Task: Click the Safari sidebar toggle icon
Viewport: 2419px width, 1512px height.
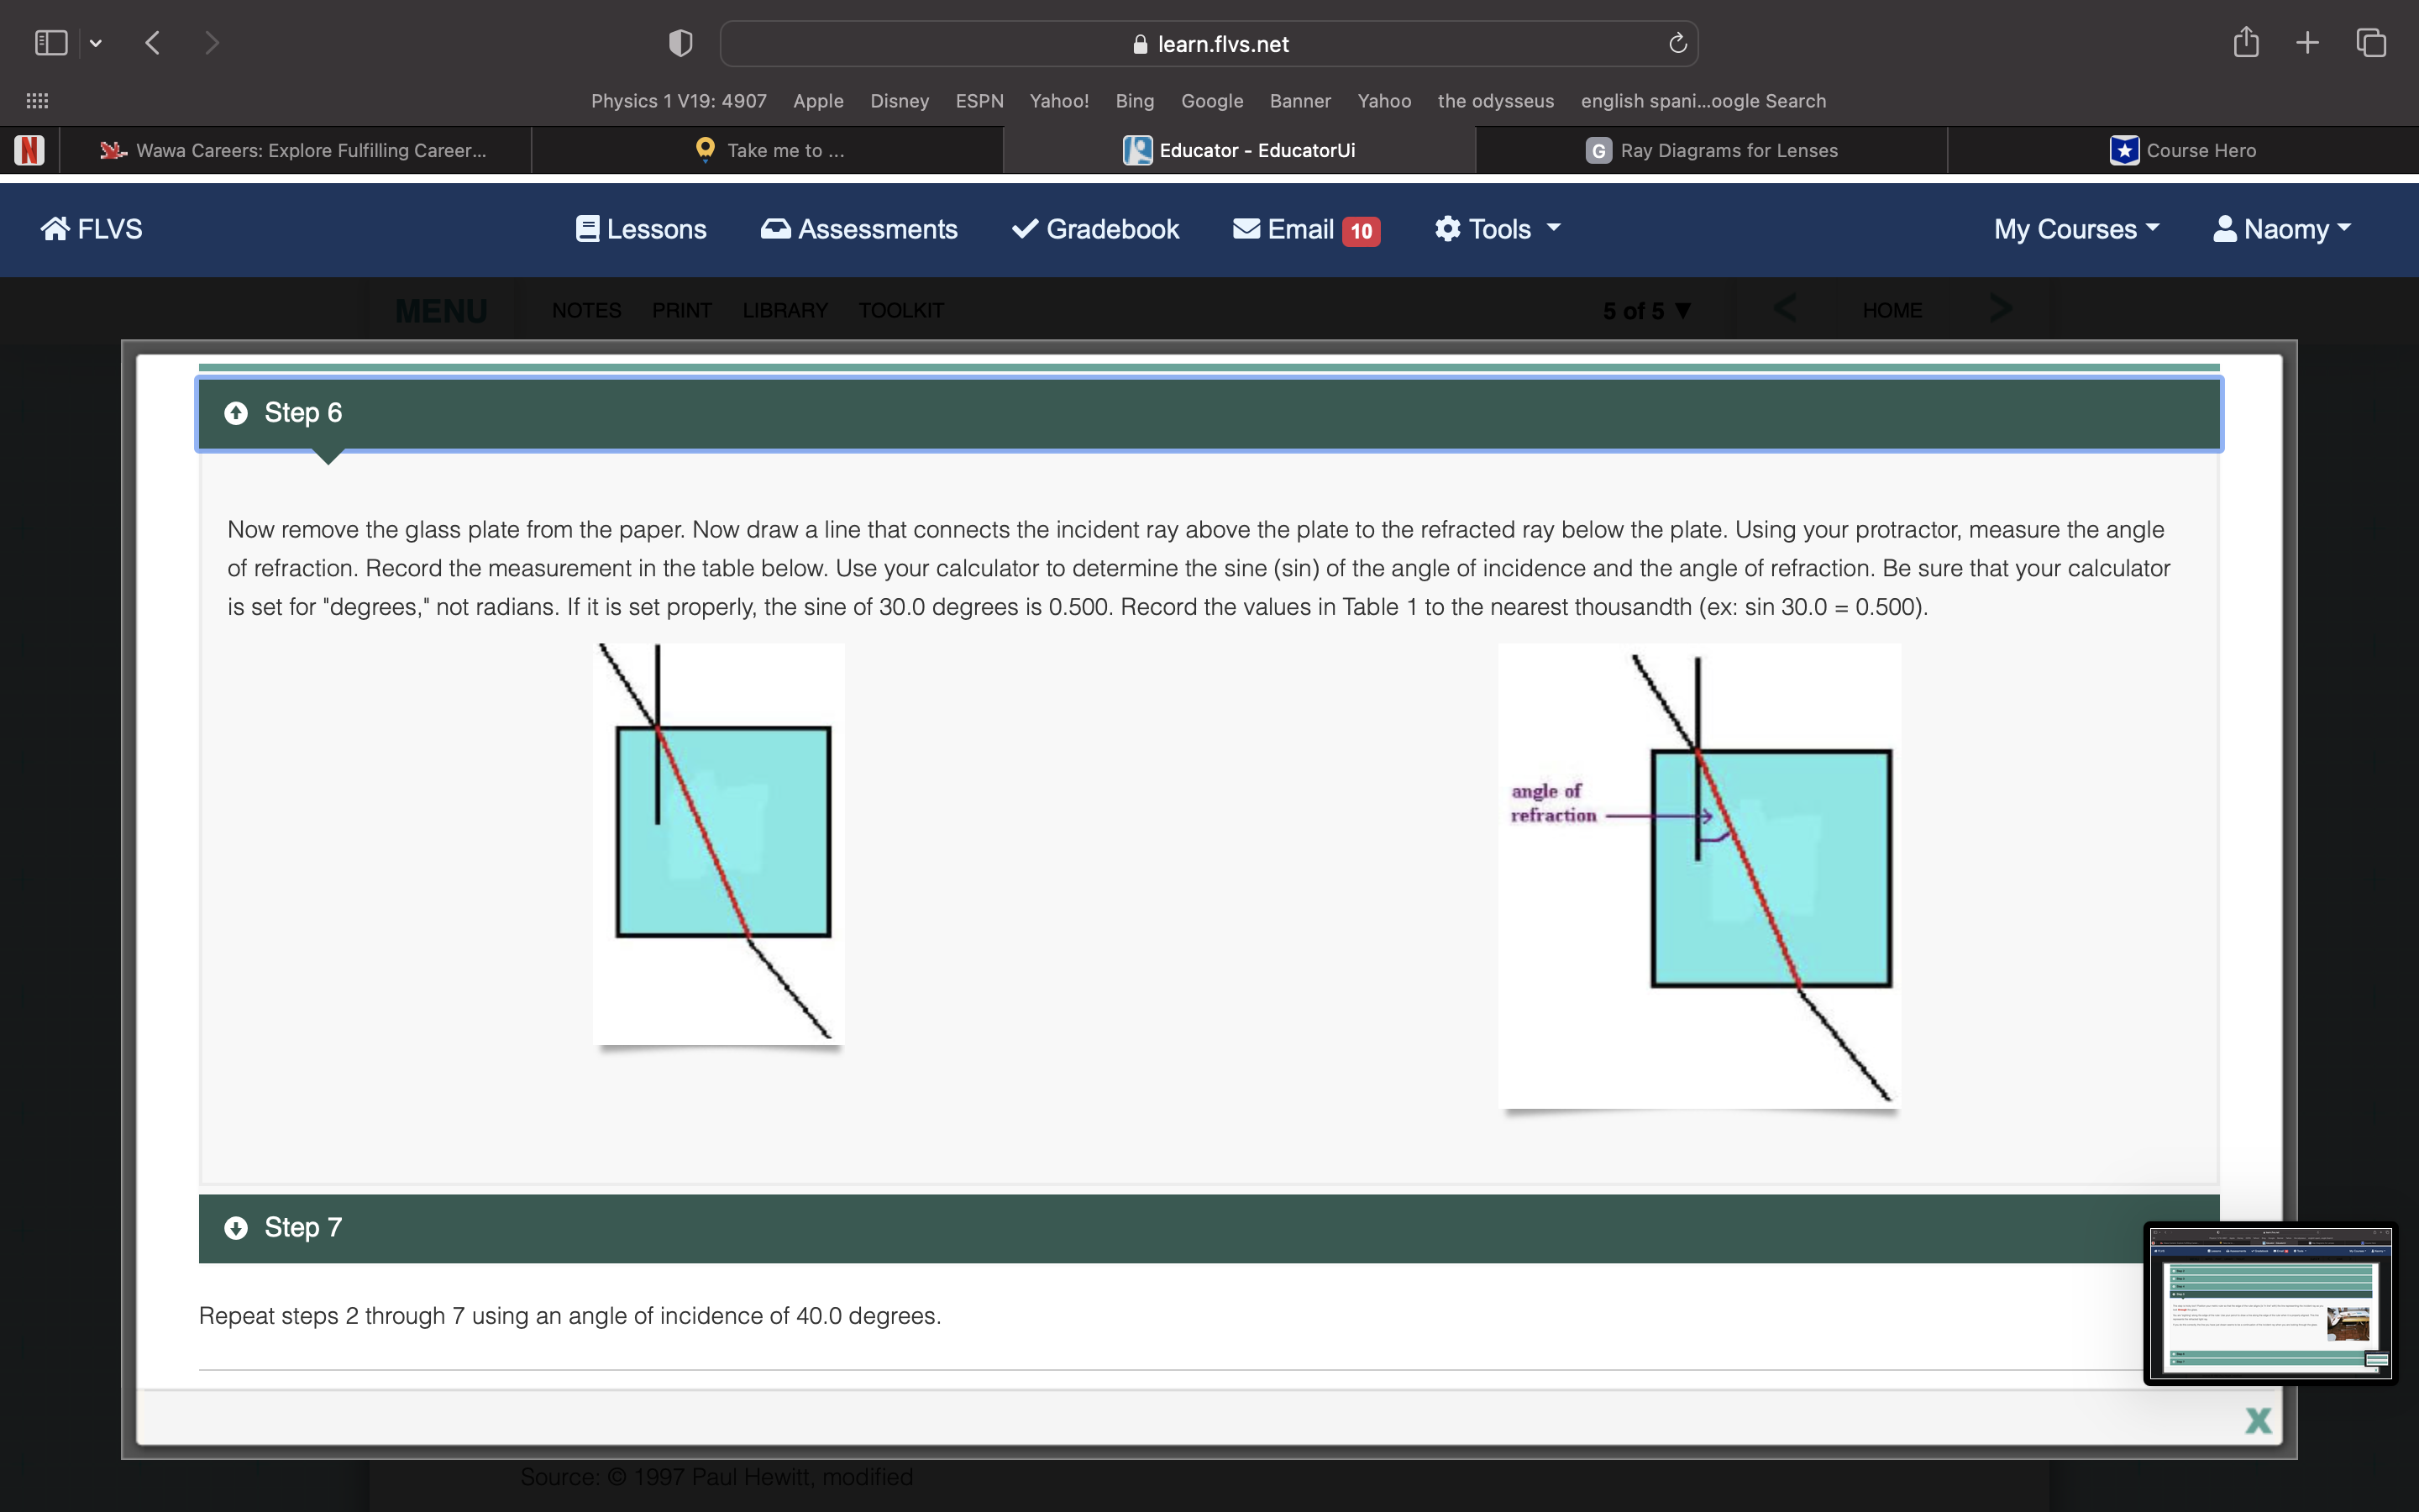Action: pyautogui.click(x=50, y=43)
